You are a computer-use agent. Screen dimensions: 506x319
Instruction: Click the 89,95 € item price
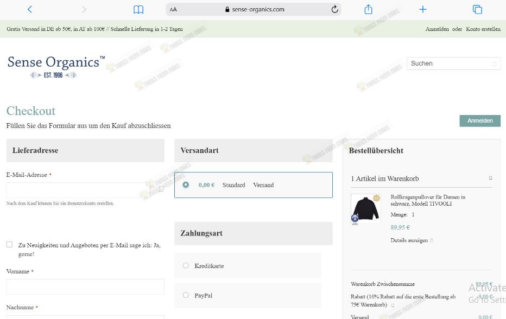click(400, 227)
